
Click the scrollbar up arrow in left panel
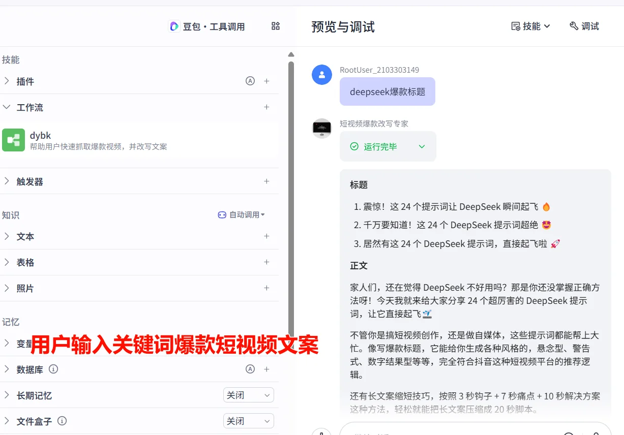point(291,54)
